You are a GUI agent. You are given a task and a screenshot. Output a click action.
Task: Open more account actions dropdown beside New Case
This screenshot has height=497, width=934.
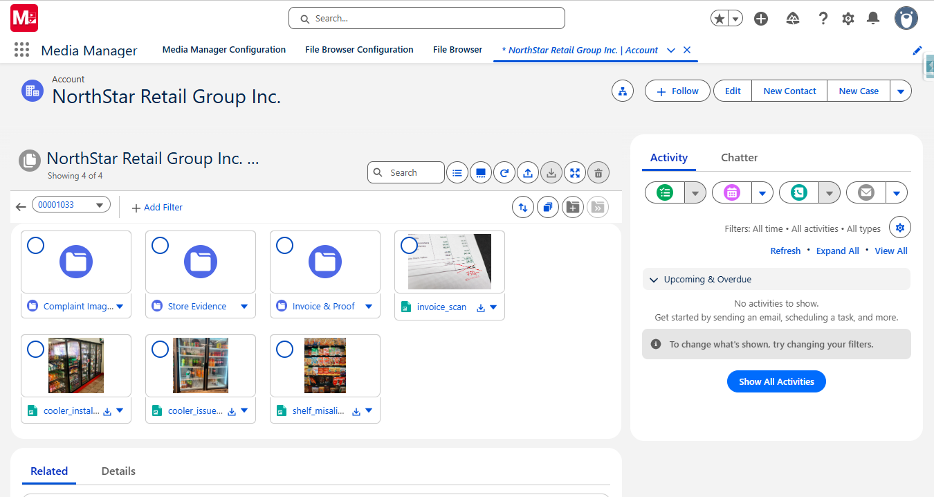[x=900, y=91]
